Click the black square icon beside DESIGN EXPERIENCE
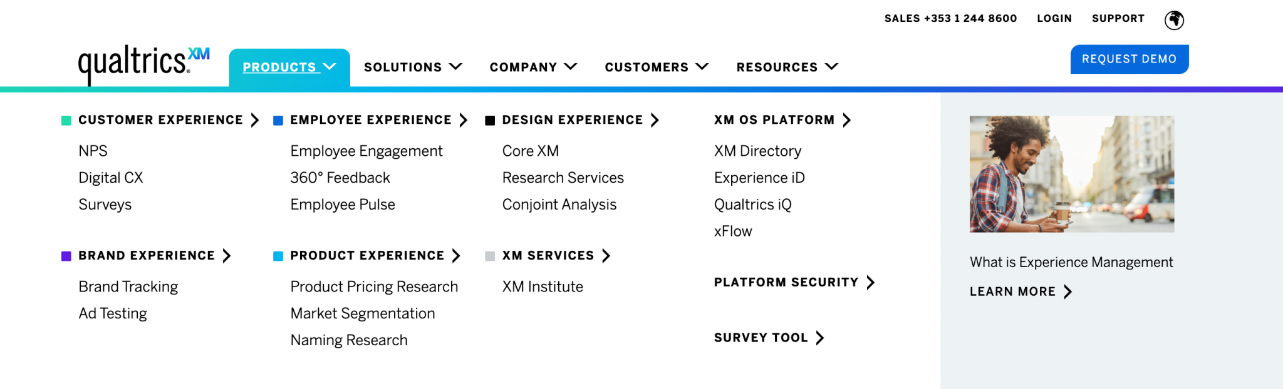 [490, 119]
